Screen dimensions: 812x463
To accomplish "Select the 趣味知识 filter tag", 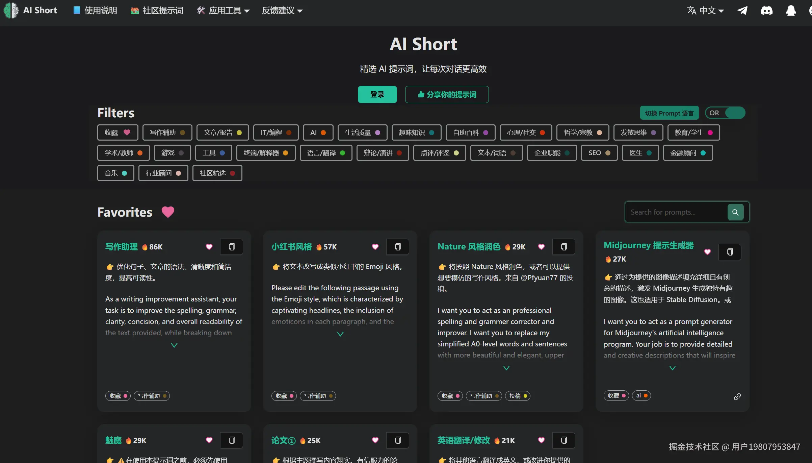I will click(x=416, y=132).
